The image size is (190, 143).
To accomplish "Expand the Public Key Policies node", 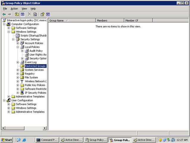I will click(18, 85).
